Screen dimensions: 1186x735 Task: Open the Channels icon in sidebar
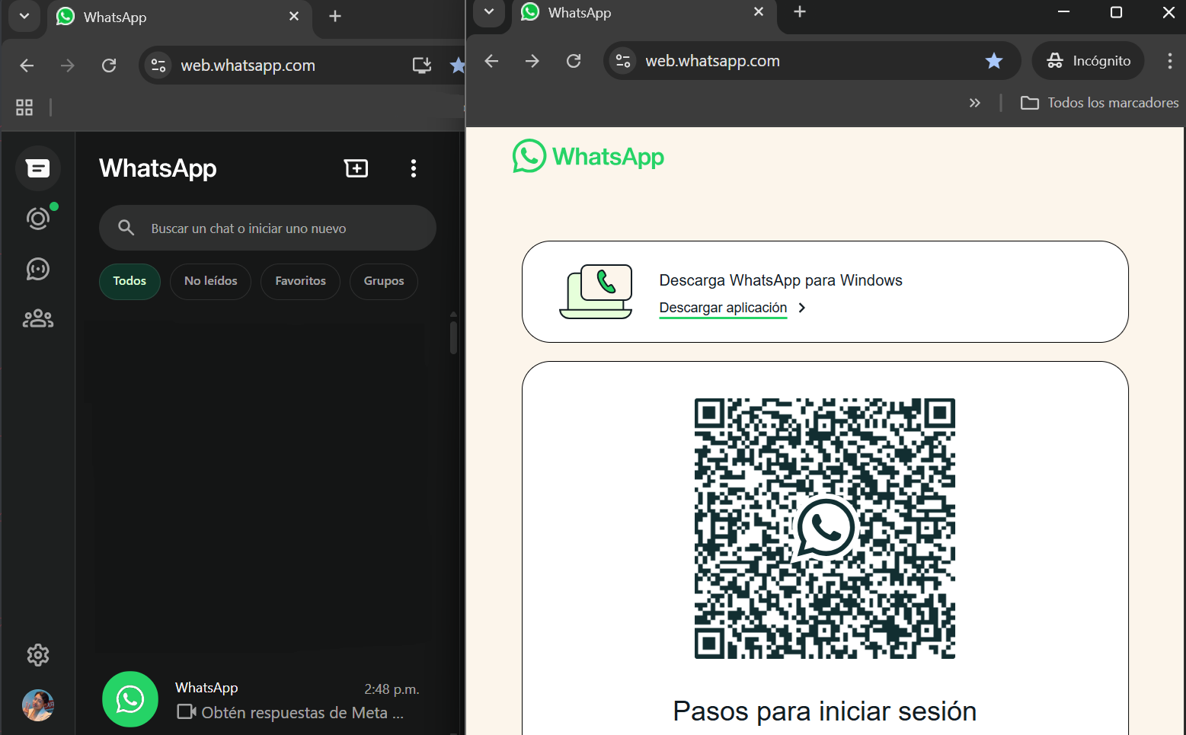click(x=37, y=269)
